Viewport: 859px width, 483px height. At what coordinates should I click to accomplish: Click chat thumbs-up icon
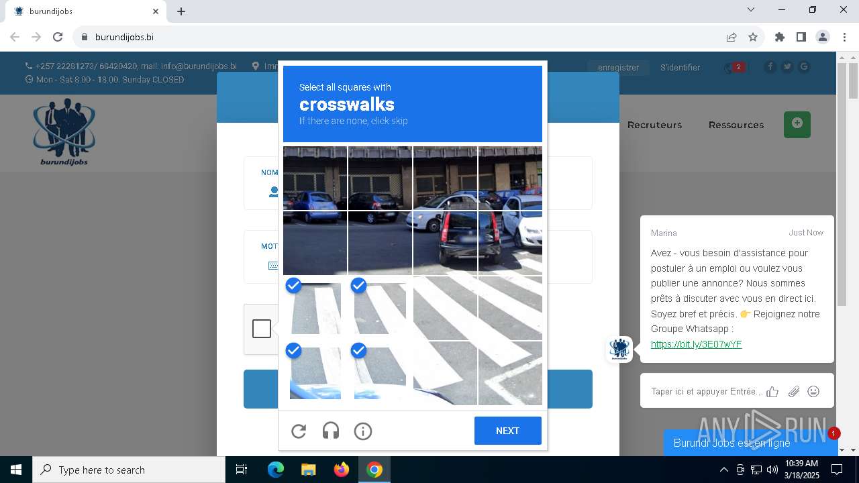tap(772, 392)
